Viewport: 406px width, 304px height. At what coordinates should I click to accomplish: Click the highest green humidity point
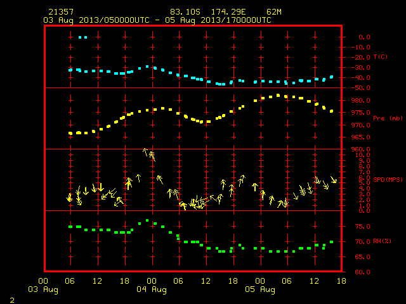(147, 220)
